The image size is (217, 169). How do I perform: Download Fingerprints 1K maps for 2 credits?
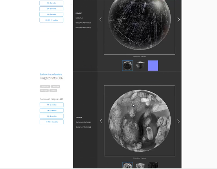tap(52, 105)
